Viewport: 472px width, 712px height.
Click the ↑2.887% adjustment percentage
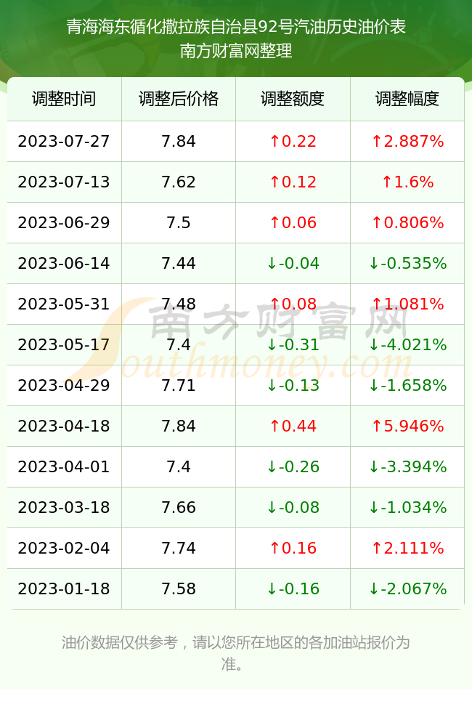pos(407,141)
